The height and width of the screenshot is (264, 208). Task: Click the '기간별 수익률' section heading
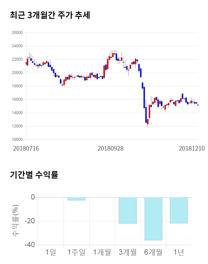click(x=34, y=175)
